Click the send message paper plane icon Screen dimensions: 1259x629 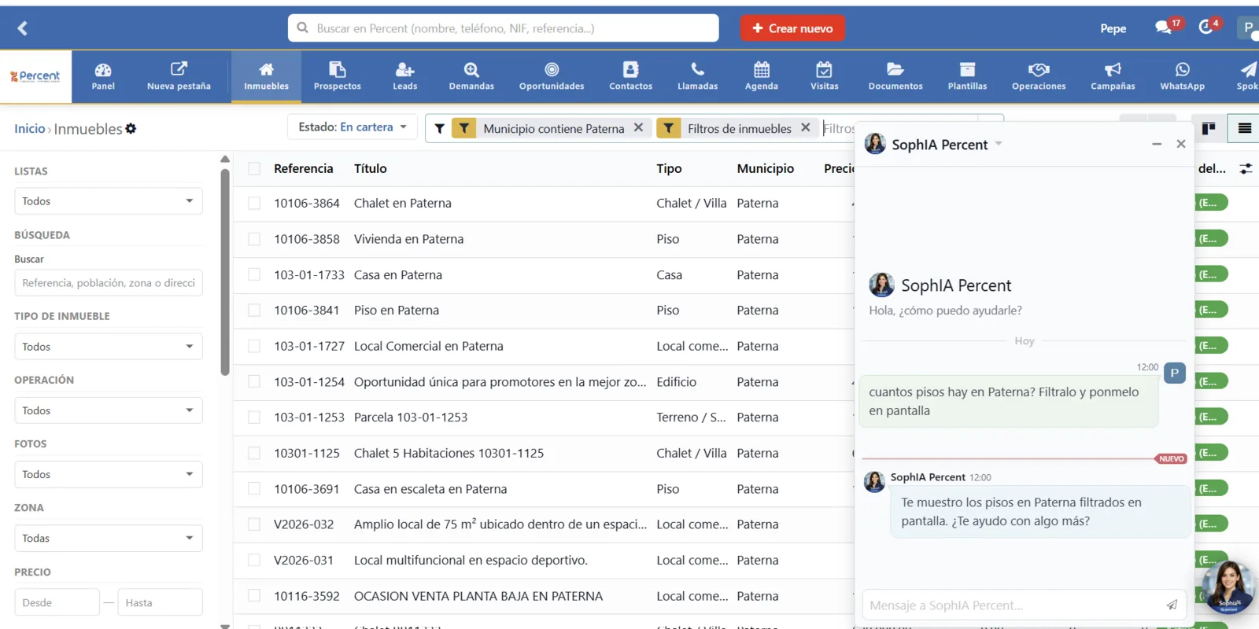point(1172,605)
